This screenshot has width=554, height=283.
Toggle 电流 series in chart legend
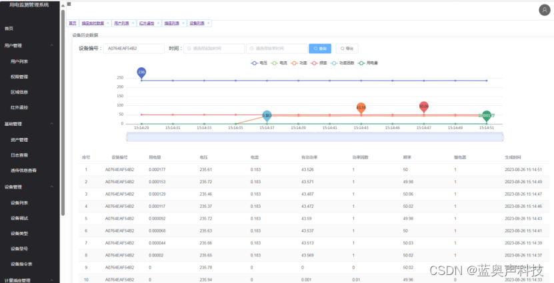[279, 63]
